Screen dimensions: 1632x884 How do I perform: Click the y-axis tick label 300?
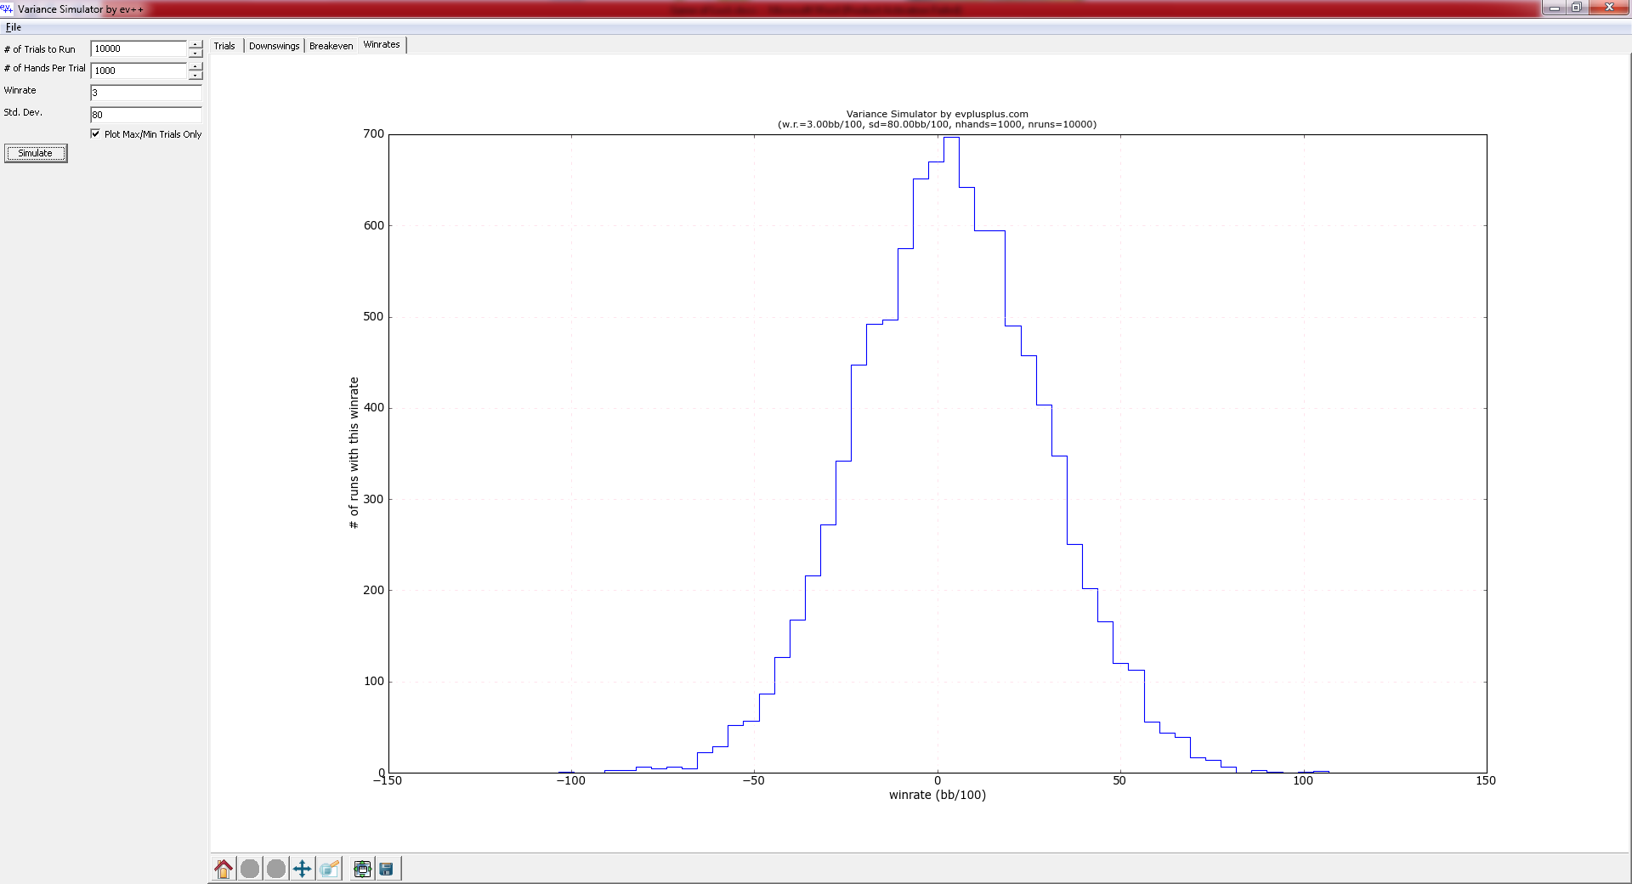point(373,499)
